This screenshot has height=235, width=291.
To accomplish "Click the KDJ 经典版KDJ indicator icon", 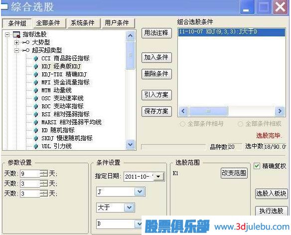I will coord(36,67).
